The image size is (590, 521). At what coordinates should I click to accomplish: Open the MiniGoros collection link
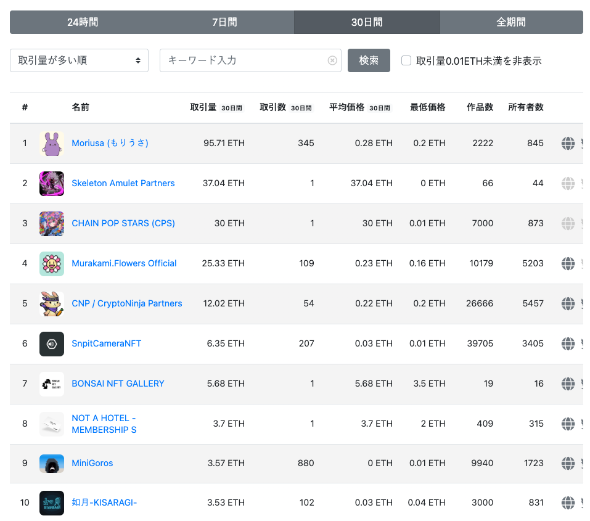coord(92,464)
